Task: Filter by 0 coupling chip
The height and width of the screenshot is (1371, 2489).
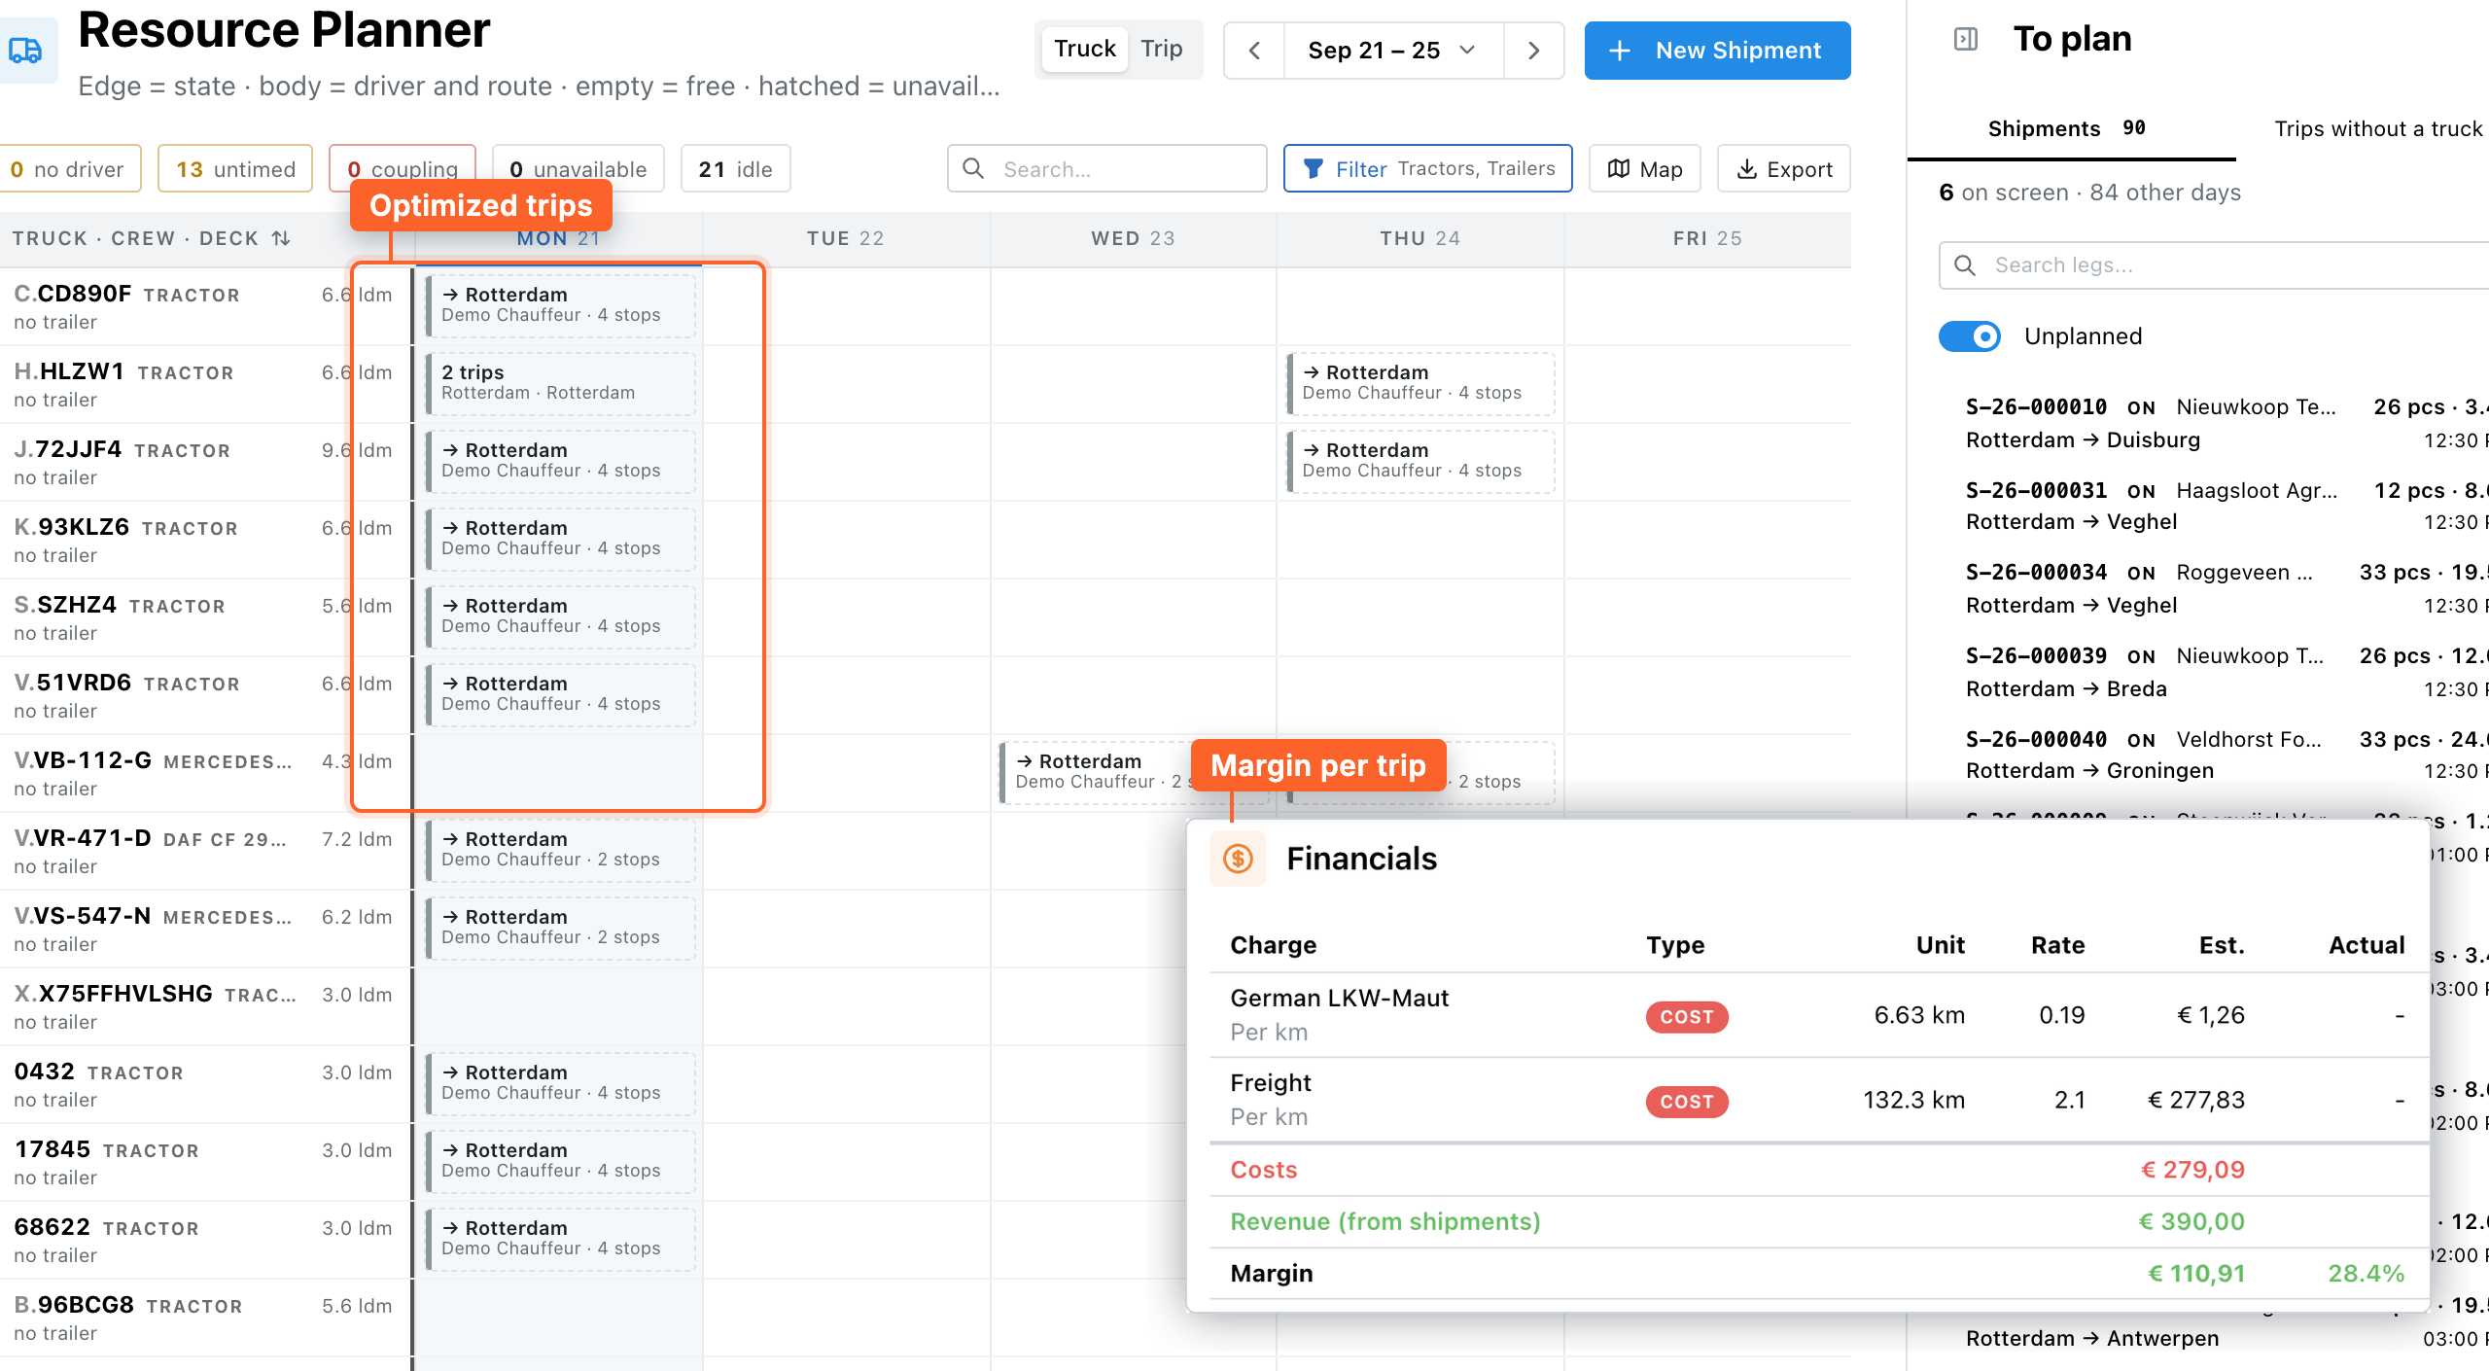Action: click(x=403, y=167)
